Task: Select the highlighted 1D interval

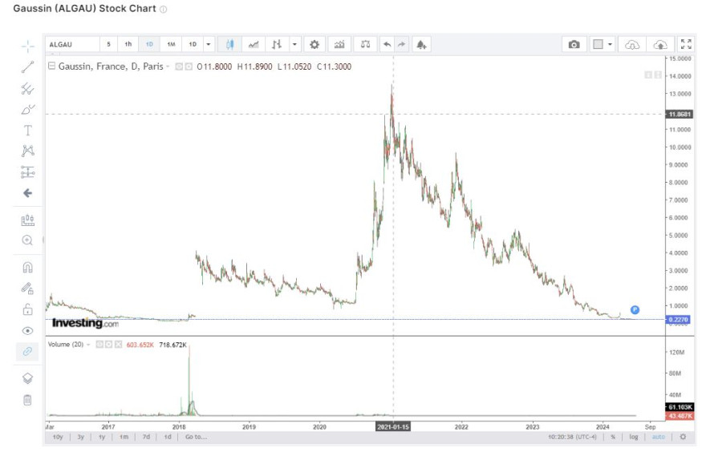Action: [149, 45]
